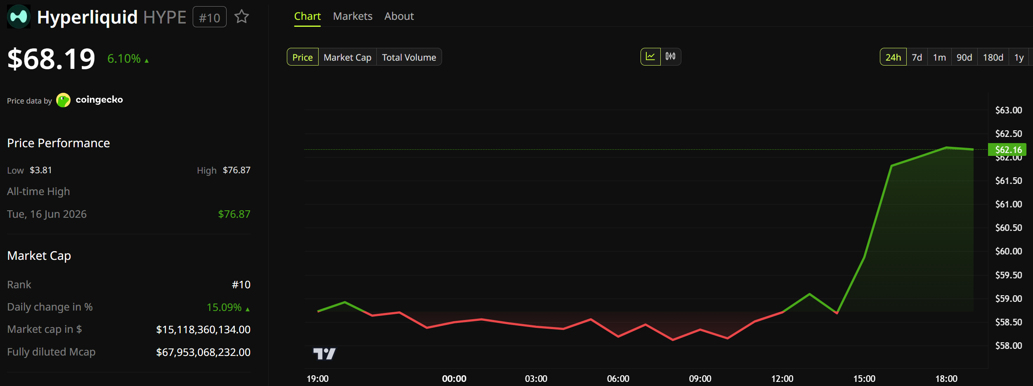The width and height of the screenshot is (1033, 386).
Task: Show Total Volume data on chart
Action: pyautogui.click(x=409, y=57)
